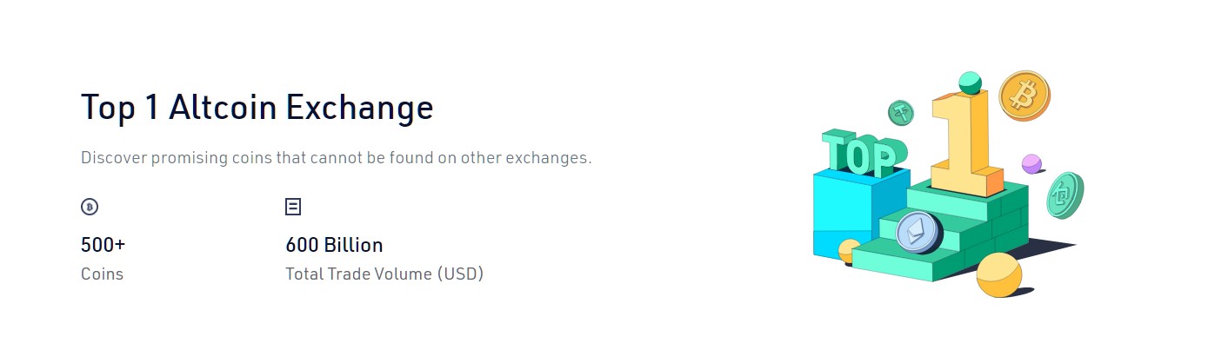Image resolution: width=1228 pixels, height=363 pixels.
Task: Click the large yellow ball at bottom
Action: pos(998,275)
